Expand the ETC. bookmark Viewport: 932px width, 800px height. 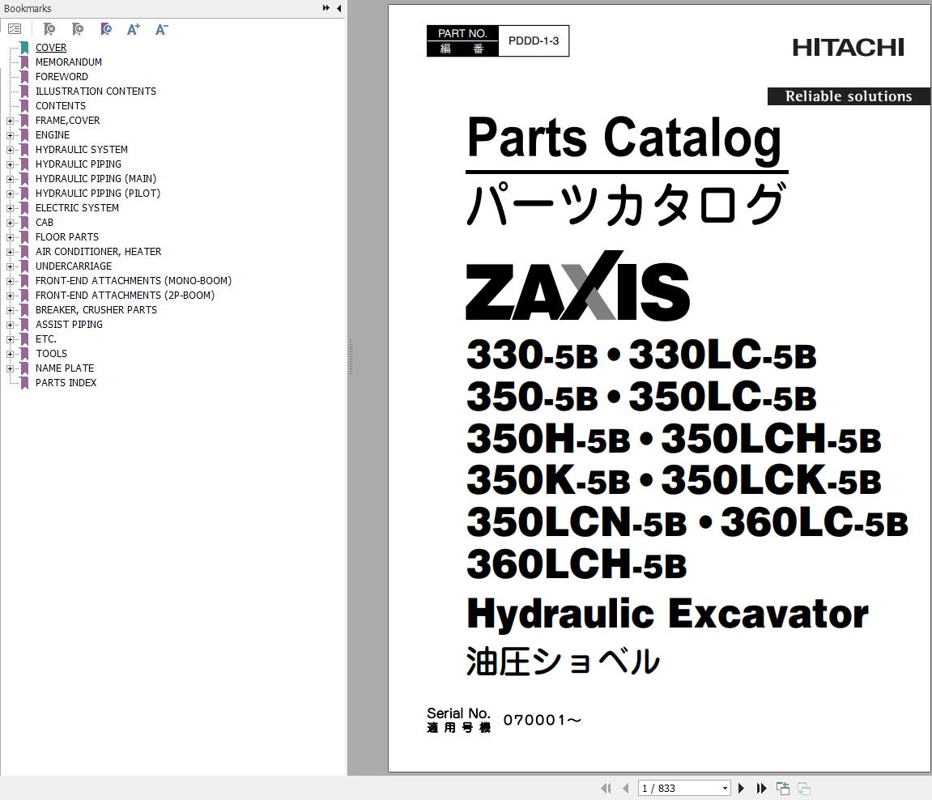[10, 339]
